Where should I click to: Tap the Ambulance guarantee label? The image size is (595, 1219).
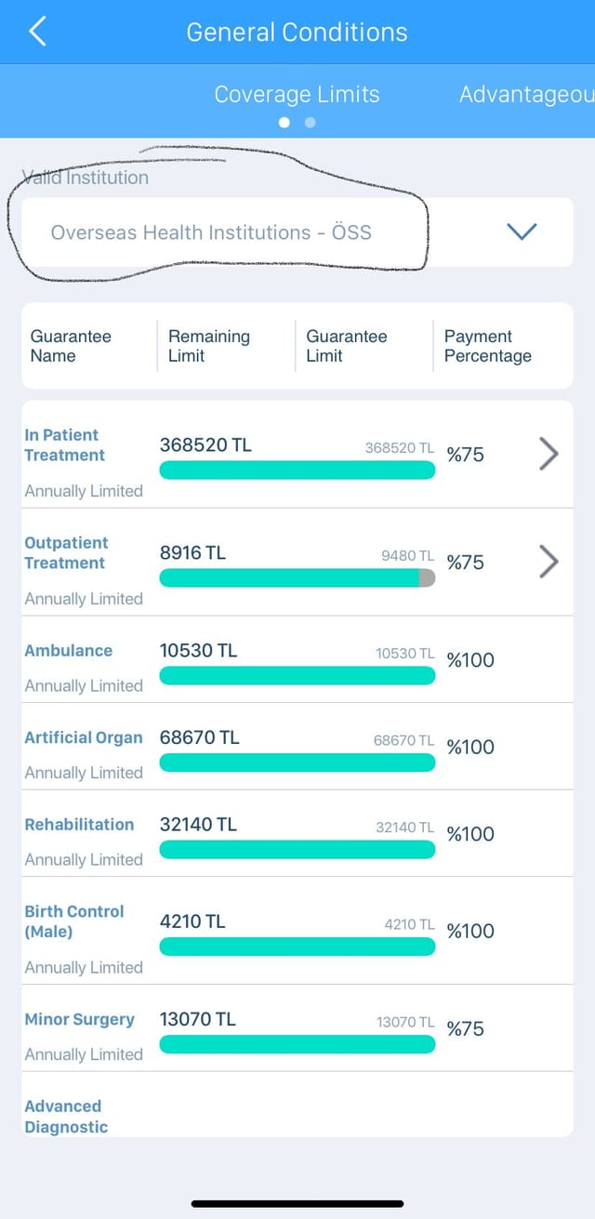pos(68,651)
